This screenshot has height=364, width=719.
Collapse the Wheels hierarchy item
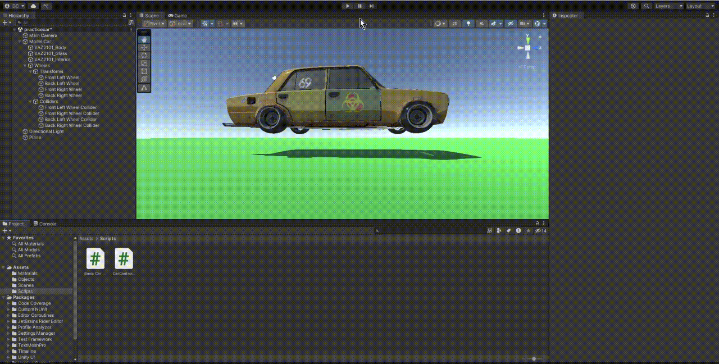(25, 65)
